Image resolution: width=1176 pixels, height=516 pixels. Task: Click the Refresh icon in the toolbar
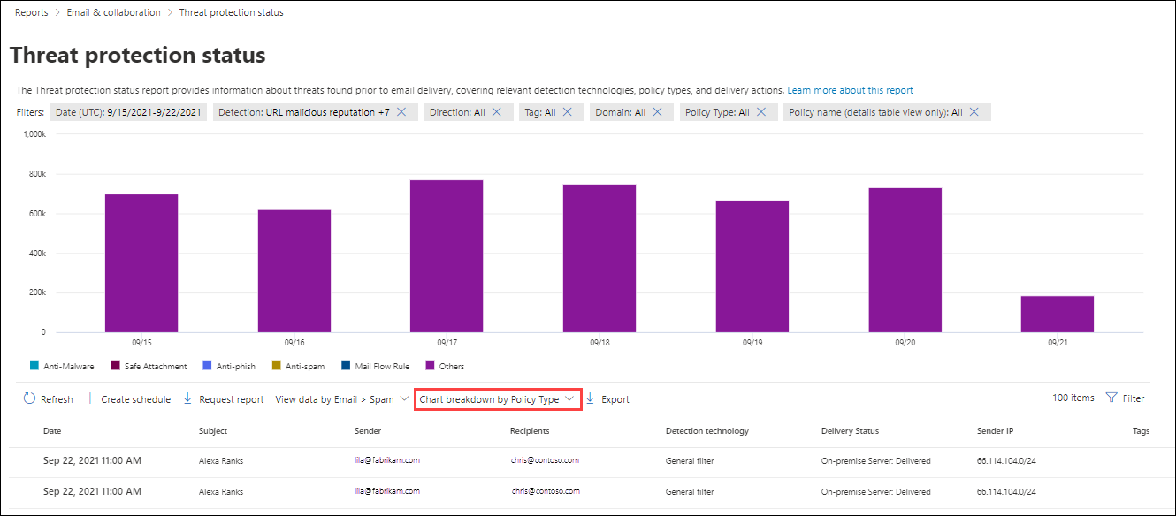click(x=29, y=399)
